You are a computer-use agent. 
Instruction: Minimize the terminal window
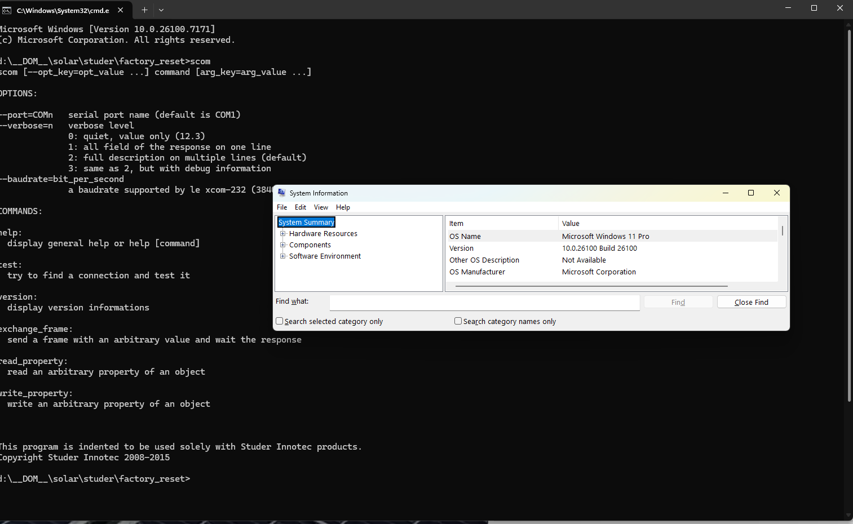(788, 8)
